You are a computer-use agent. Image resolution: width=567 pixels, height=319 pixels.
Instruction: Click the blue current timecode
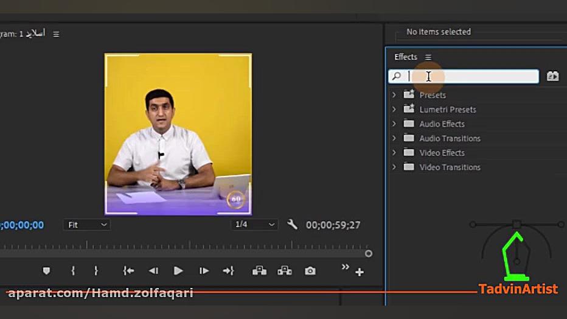click(22, 225)
